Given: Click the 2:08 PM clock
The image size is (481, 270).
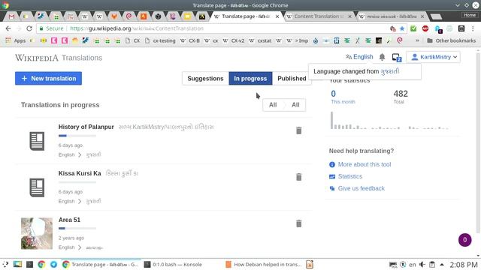Looking at the screenshot, I should [x=464, y=265].
